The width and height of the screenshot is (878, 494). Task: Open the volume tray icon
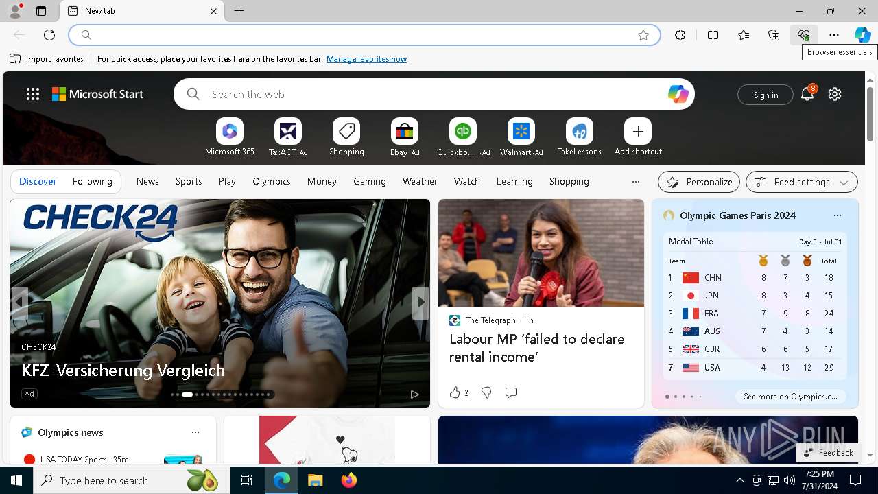tap(790, 480)
